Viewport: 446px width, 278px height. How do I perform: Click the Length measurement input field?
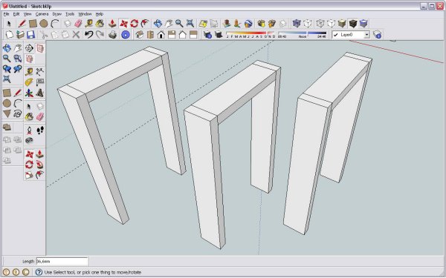pos(62,261)
